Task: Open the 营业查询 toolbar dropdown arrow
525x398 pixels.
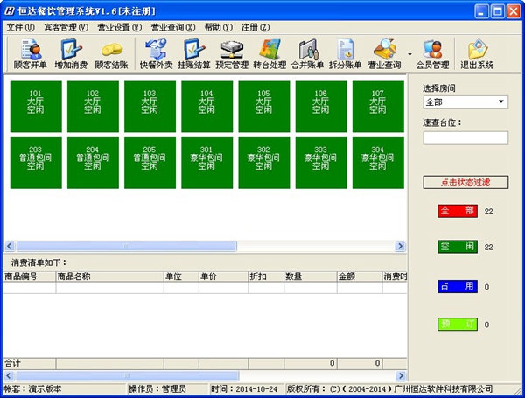Action: coord(409,54)
